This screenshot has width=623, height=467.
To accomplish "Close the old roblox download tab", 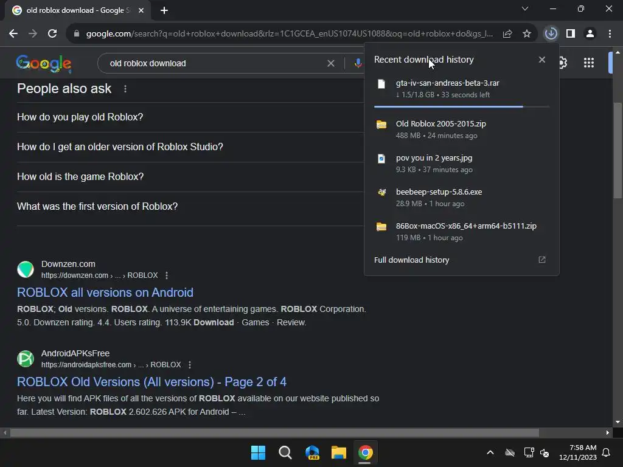I will tap(141, 10).
